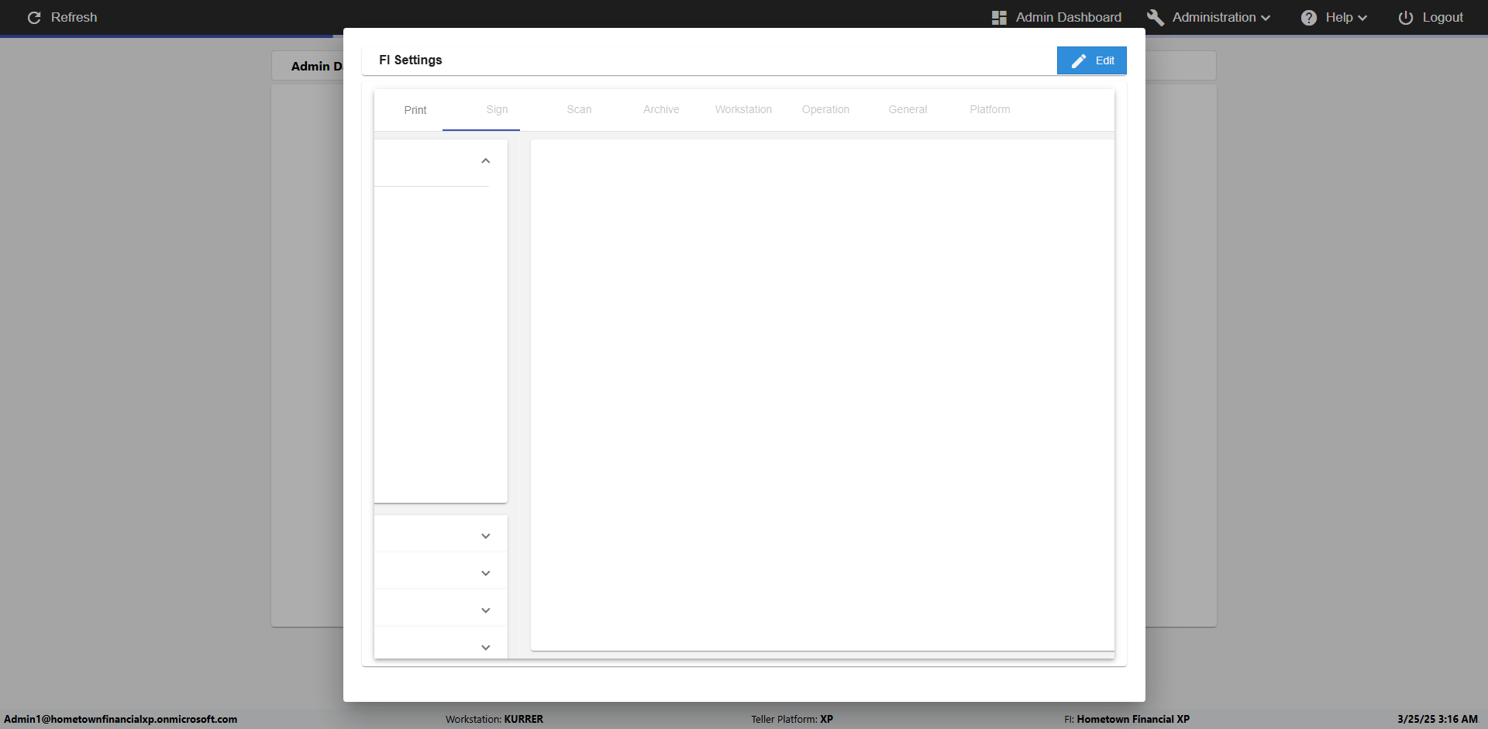Click the Logout power icon

(x=1406, y=18)
